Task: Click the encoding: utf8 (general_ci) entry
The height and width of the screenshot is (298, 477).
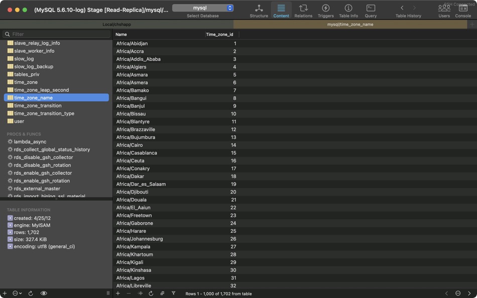Action: 41,247
